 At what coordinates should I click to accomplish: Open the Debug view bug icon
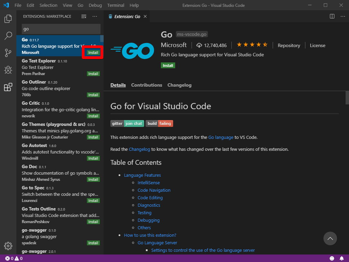pos(8,70)
